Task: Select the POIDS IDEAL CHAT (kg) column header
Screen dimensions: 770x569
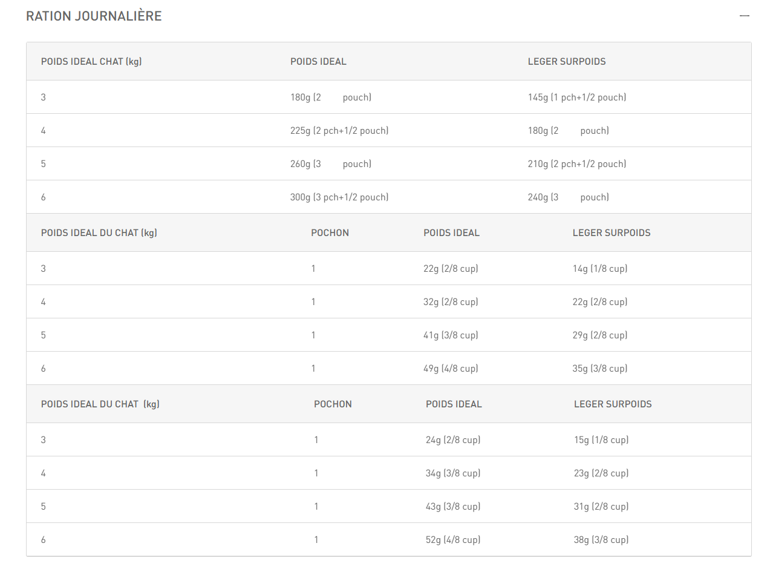Action: point(91,61)
